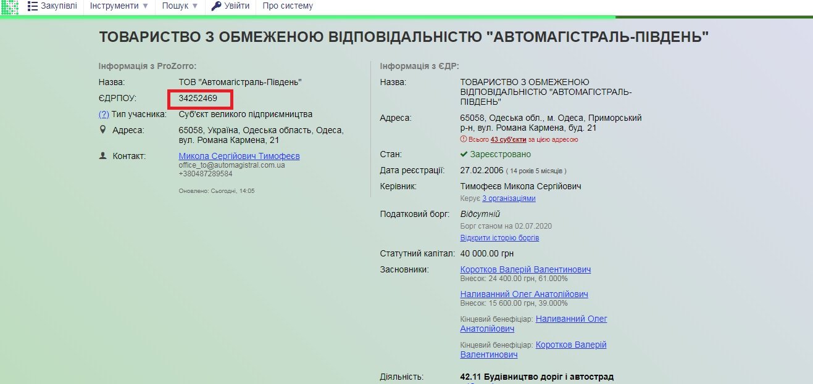This screenshot has height=384, width=813.
Task: Click the key icon next to Увійти
Action: click(x=215, y=6)
